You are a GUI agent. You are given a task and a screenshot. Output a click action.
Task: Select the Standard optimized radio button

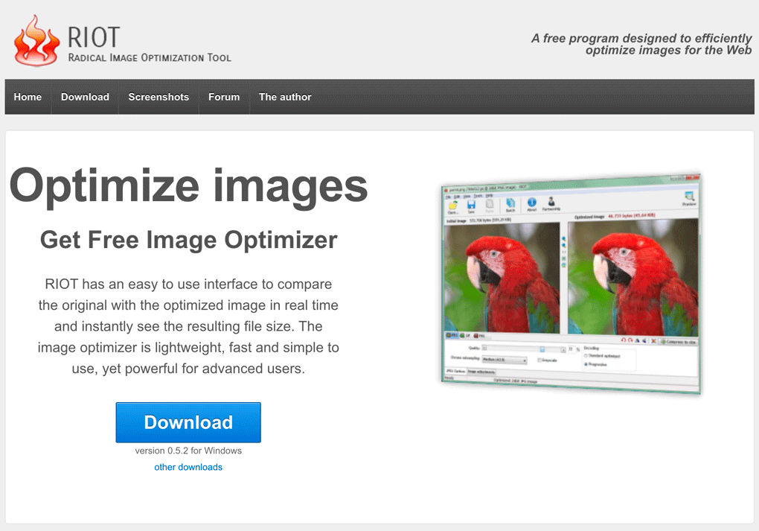[x=586, y=356]
